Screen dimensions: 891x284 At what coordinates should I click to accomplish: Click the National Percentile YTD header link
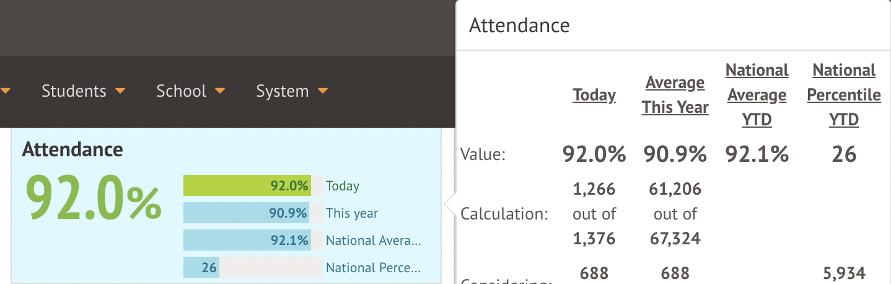pos(844,95)
